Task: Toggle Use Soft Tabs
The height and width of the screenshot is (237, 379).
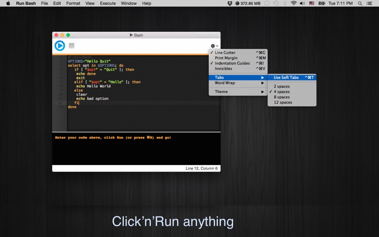Action: point(292,77)
